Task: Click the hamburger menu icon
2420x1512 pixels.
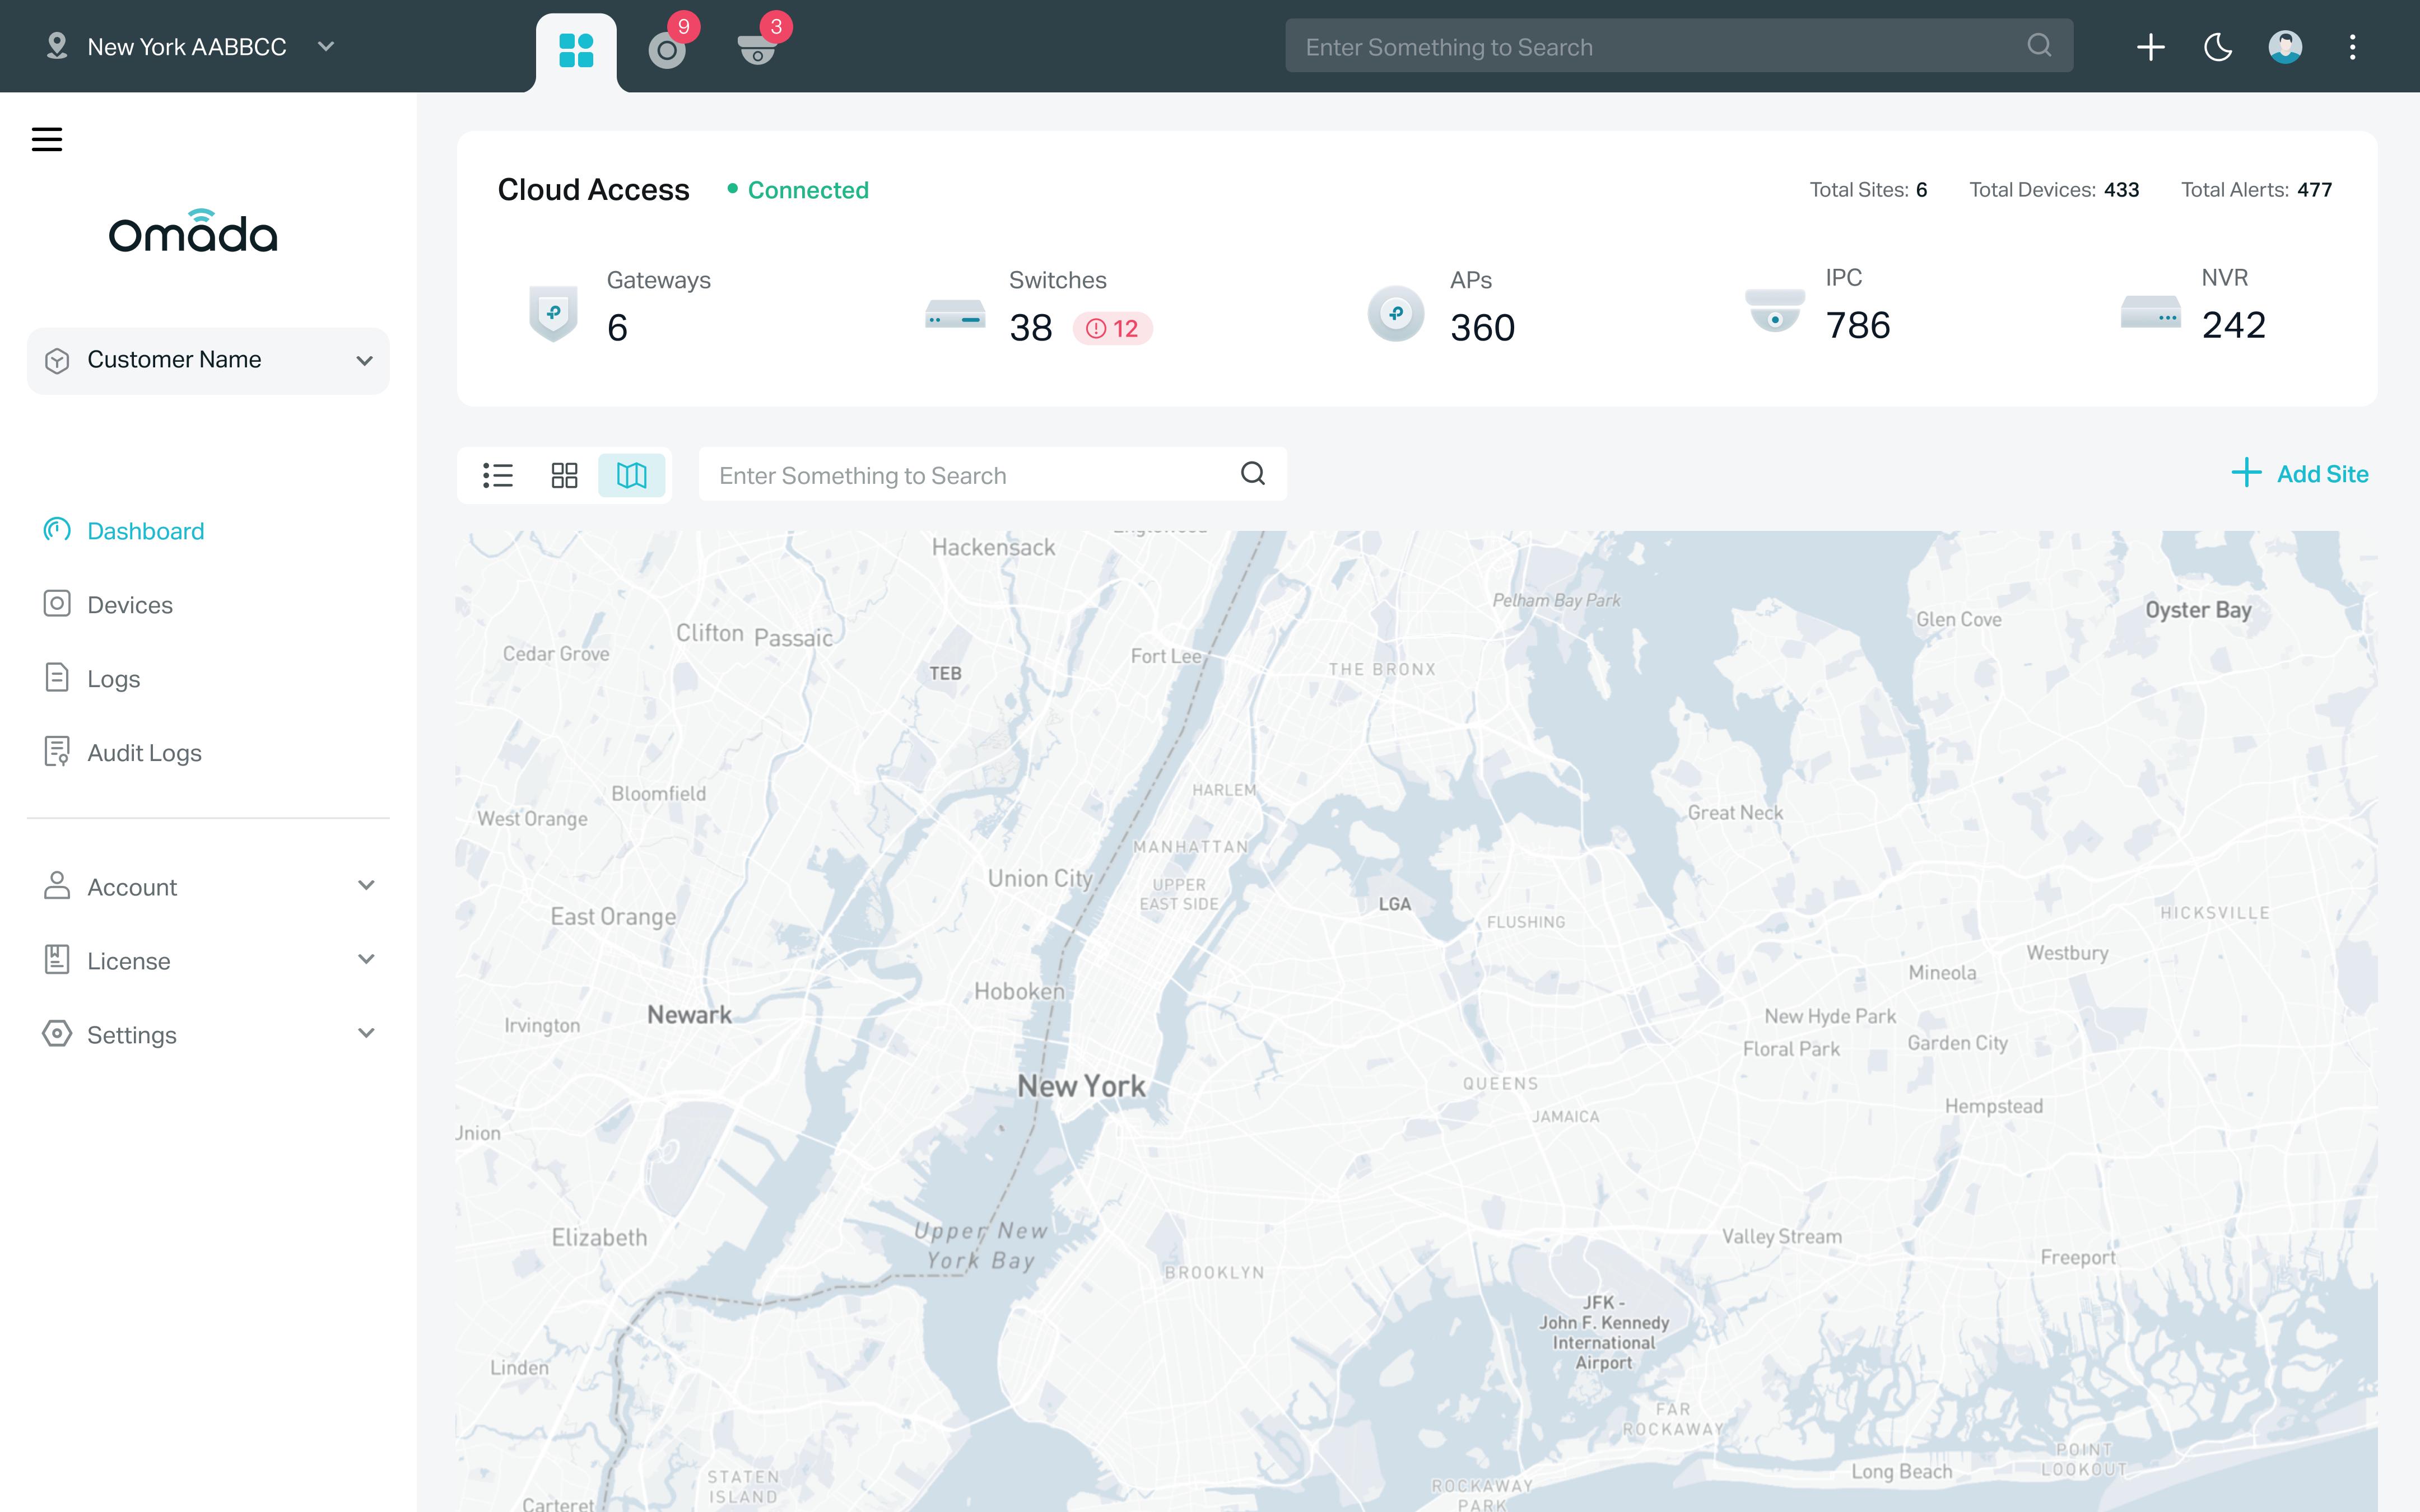Action: (47, 139)
